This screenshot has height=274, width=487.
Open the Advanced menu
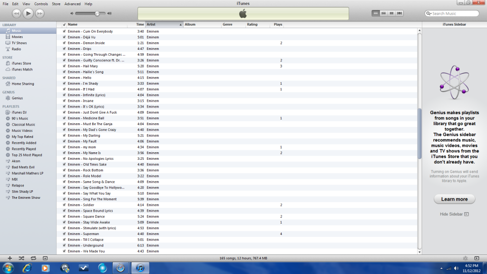[x=72, y=4]
